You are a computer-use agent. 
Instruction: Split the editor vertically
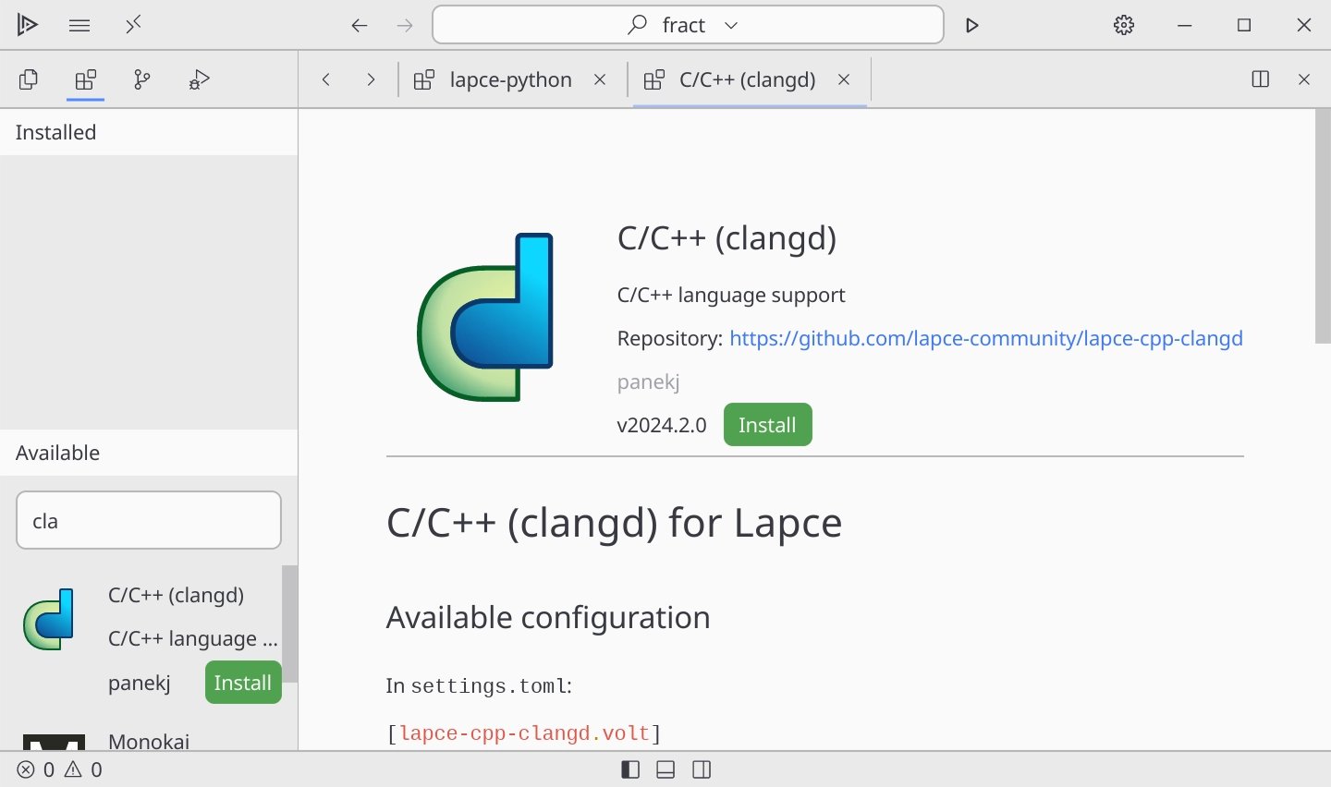[1260, 79]
